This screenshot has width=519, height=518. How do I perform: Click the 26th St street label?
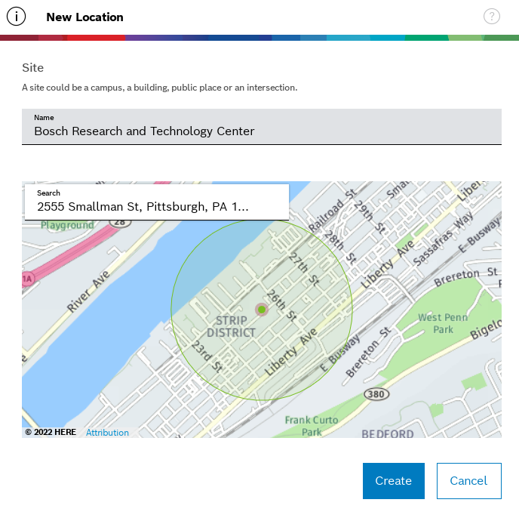(x=281, y=306)
